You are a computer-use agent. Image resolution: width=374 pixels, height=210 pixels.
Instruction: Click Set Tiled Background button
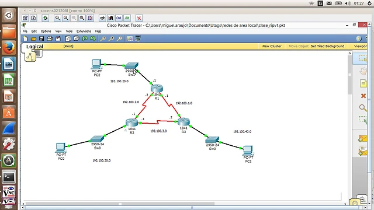pyautogui.click(x=327, y=46)
